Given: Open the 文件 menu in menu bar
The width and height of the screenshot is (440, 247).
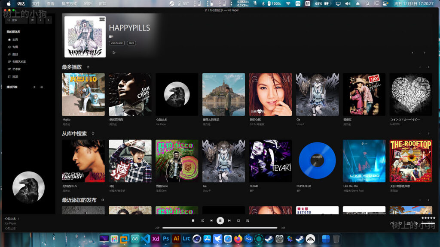Looking at the screenshot, I should 36,3.
